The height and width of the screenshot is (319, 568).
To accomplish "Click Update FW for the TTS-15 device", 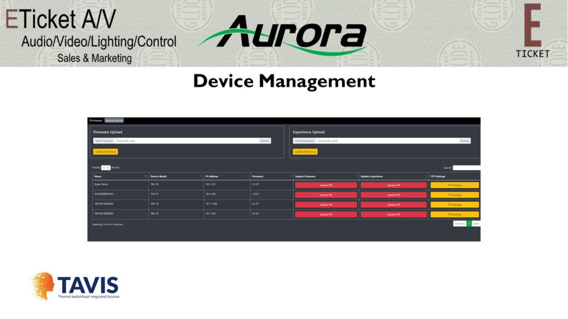I will pos(326,195).
